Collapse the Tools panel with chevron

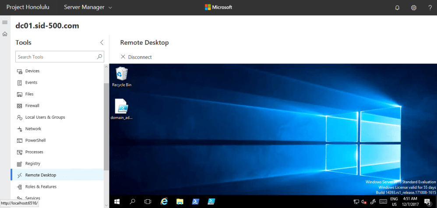click(x=102, y=42)
